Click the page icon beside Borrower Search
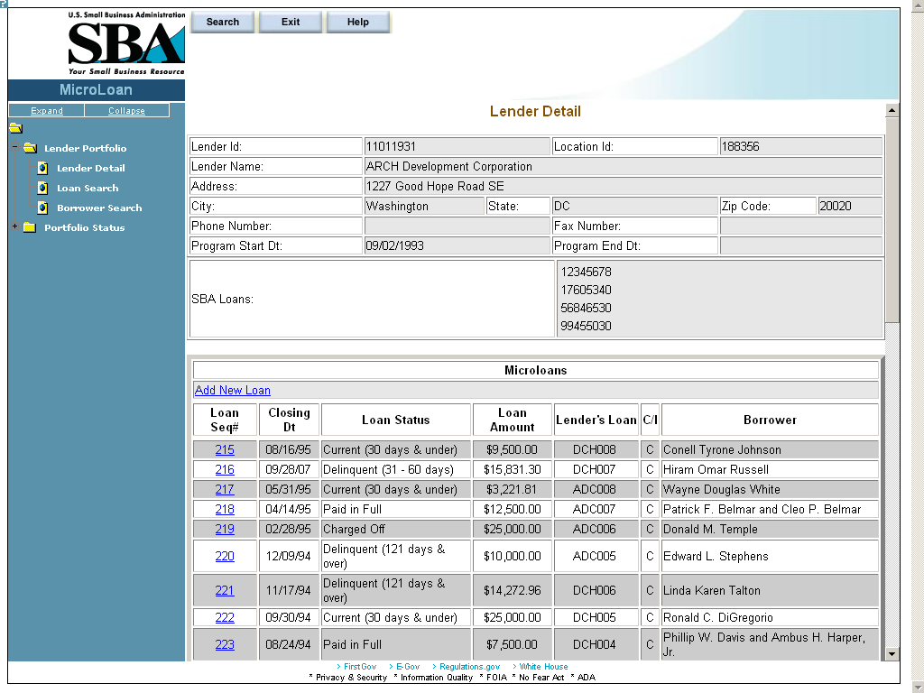 point(42,208)
